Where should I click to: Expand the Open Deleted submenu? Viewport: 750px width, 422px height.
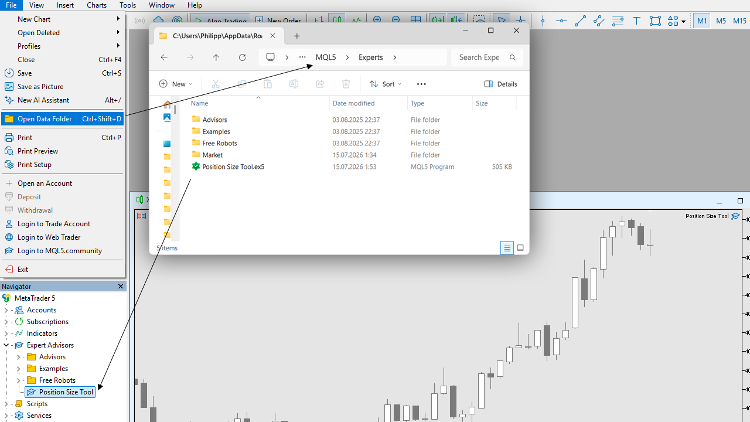point(118,33)
